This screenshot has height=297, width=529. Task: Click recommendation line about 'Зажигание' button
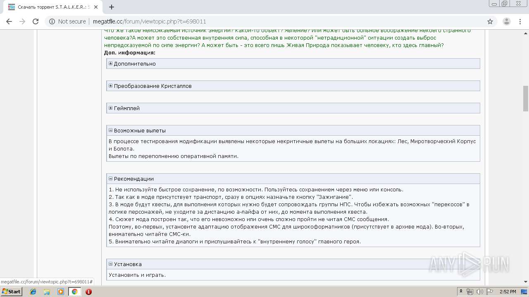pyautogui.click(x=231, y=197)
